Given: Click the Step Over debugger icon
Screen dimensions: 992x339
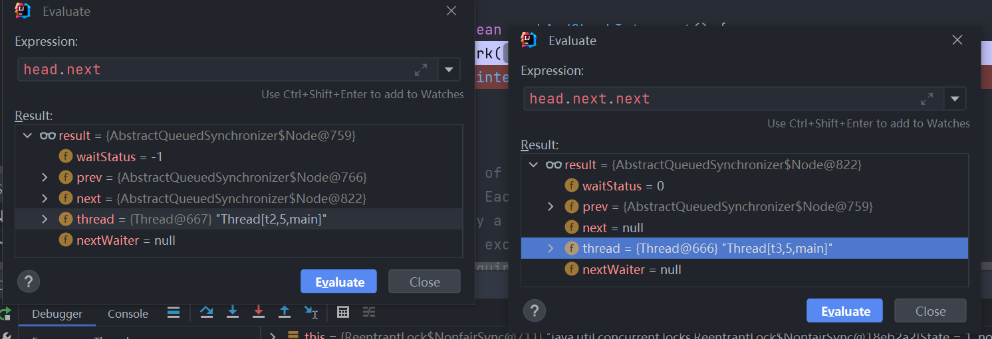Looking at the screenshot, I should [x=206, y=312].
